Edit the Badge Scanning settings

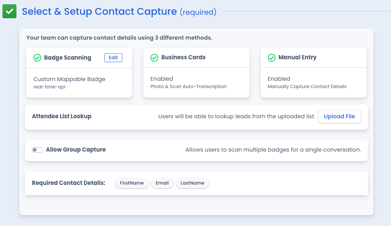click(113, 58)
